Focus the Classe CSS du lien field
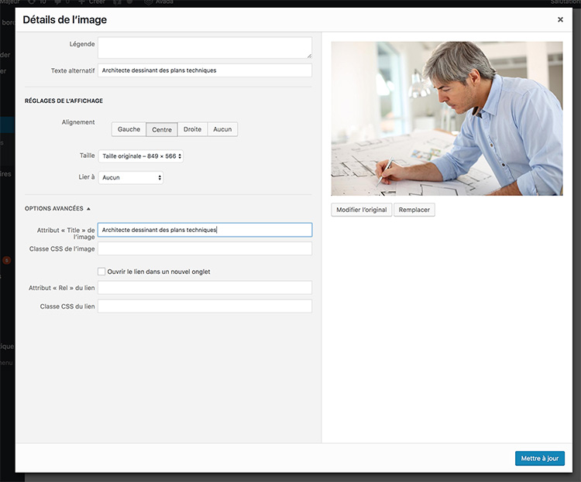Screen dimensions: 581x482 tap(205, 306)
